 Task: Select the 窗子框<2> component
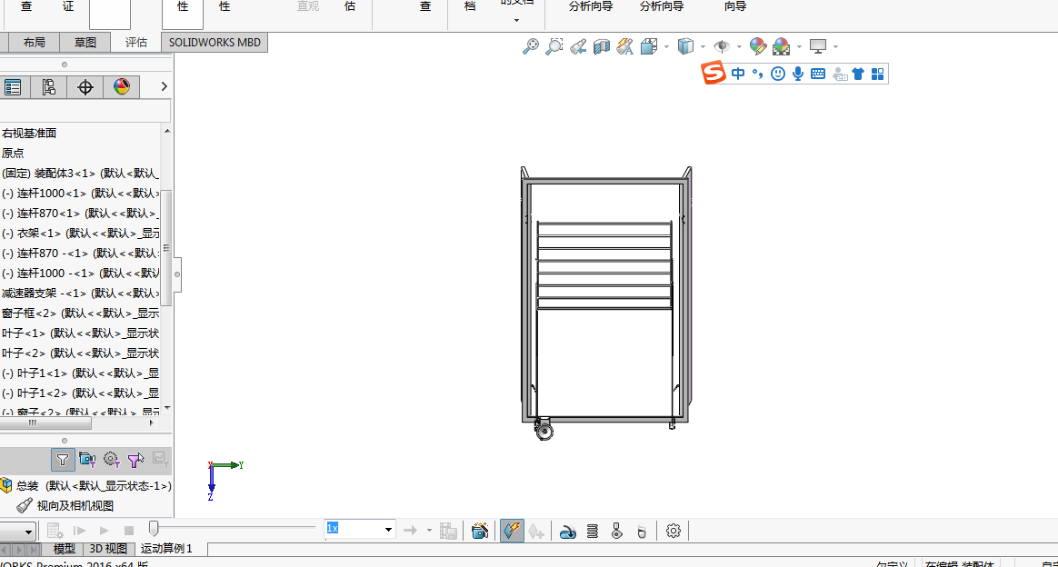click(80, 313)
